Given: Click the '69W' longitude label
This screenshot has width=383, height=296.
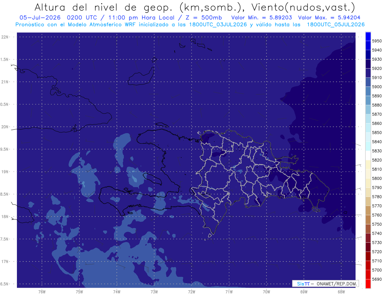Looking at the screenshot, I should (304, 292).
